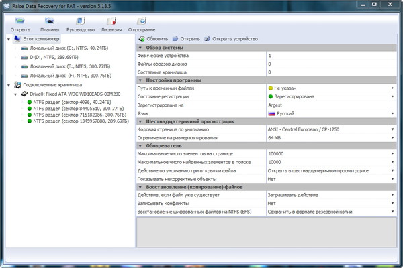Open the Максимальное число элементов на странице arrow
The height and width of the screenshot is (268, 403).
click(x=392, y=154)
